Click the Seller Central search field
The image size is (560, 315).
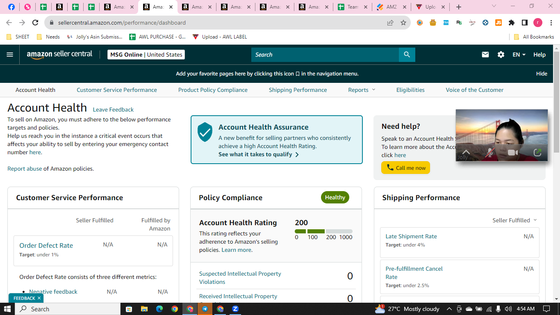[x=325, y=55]
